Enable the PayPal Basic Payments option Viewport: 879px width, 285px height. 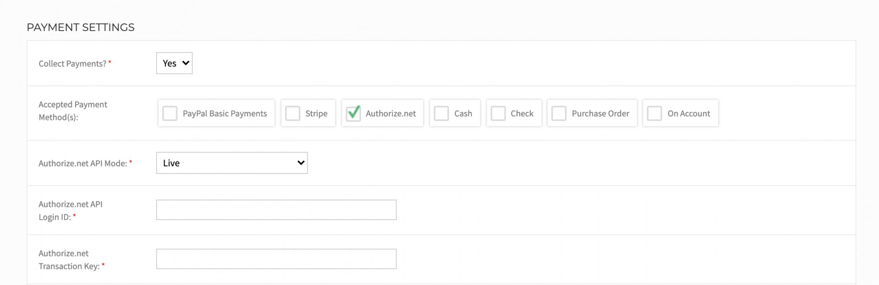(x=170, y=113)
